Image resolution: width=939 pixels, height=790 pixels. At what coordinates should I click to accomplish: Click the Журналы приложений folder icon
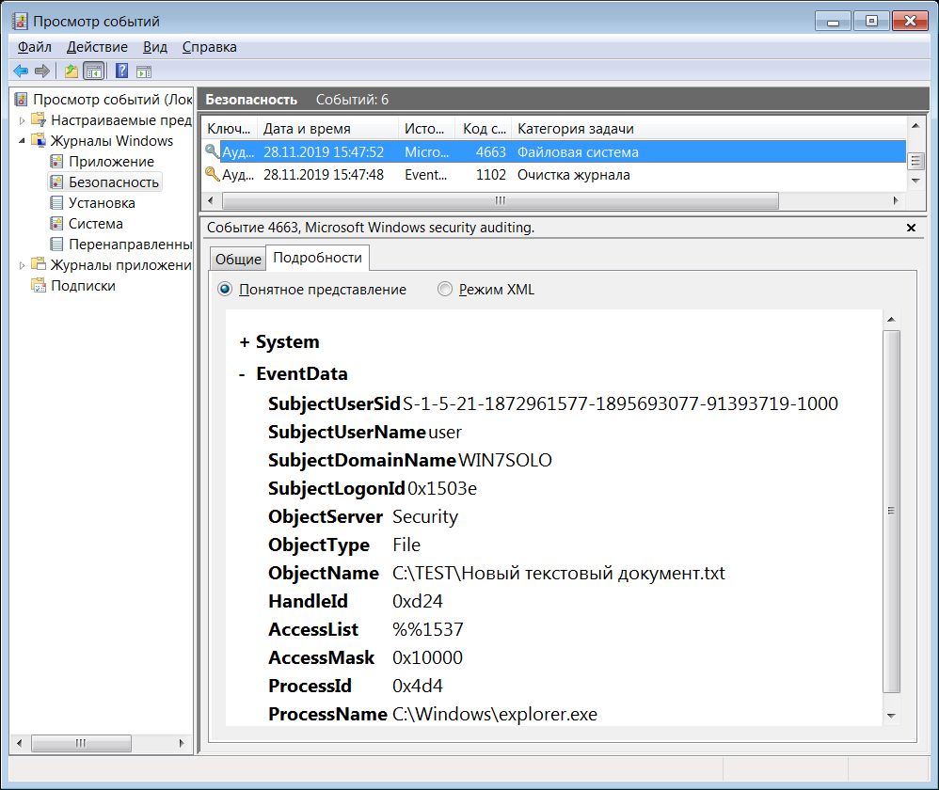point(39,264)
